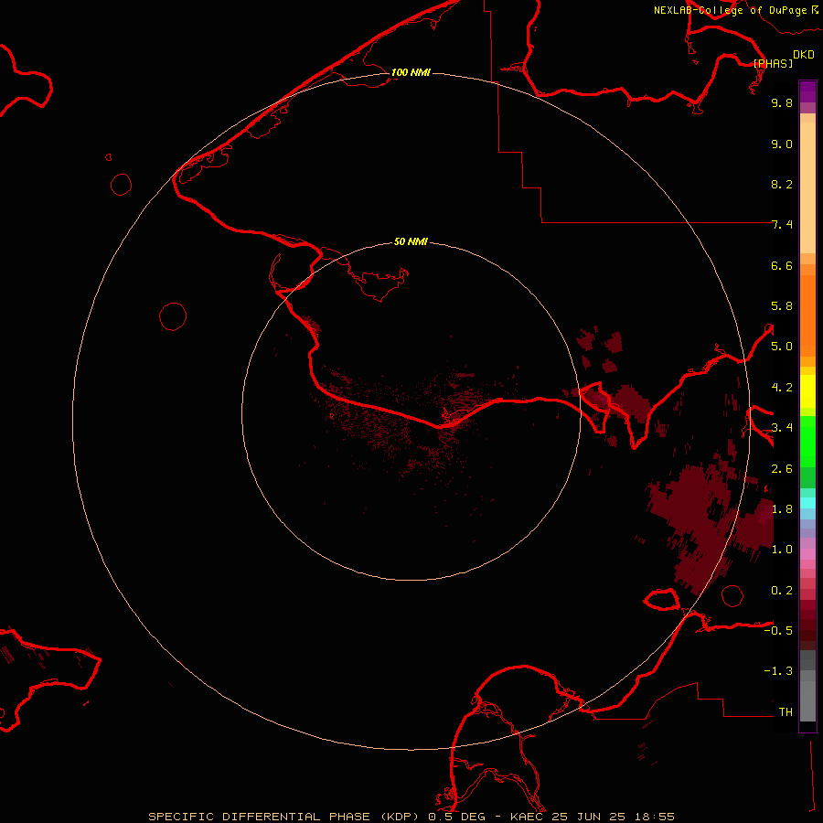Click the 4.2 value on color scale

coord(782,388)
